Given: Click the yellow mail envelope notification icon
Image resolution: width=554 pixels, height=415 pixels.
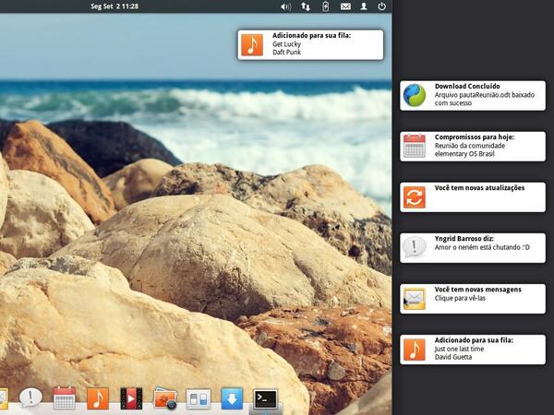Looking at the screenshot, I should [x=415, y=299].
